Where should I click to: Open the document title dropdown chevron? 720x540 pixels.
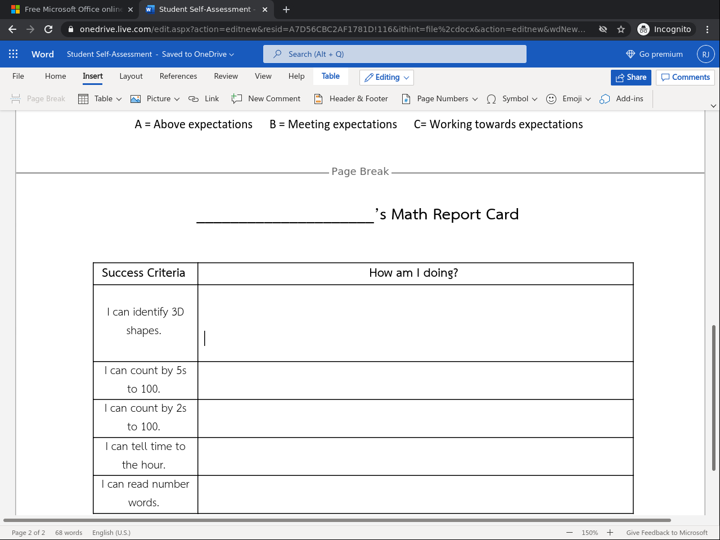pyautogui.click(x=231, y=55)
